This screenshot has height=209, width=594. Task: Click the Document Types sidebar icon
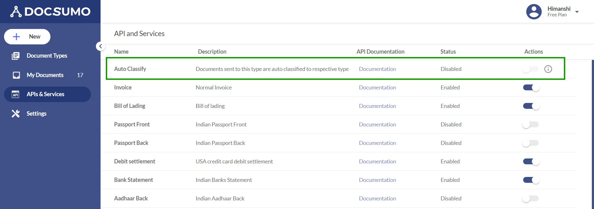16,56
